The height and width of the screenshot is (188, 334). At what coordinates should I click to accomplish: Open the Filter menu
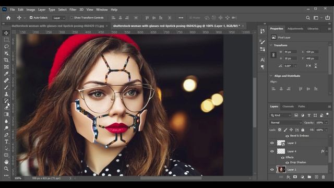coord(73,9)
